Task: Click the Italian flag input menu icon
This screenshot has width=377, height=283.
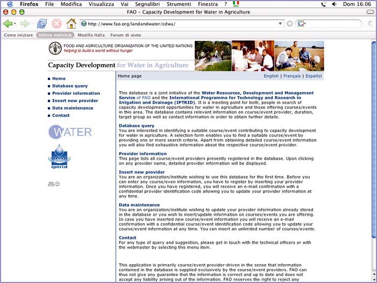Action: pos(236,4)
